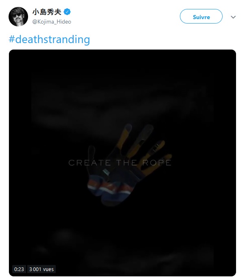This screenshot has width=247, height=280.
Task: Click the @Kojima_Hideo handle
Action: [52, 22]
